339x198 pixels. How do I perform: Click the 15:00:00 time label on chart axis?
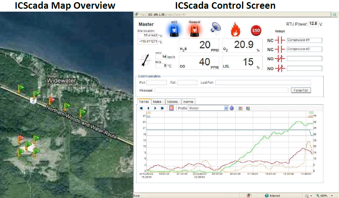[306, 174]
